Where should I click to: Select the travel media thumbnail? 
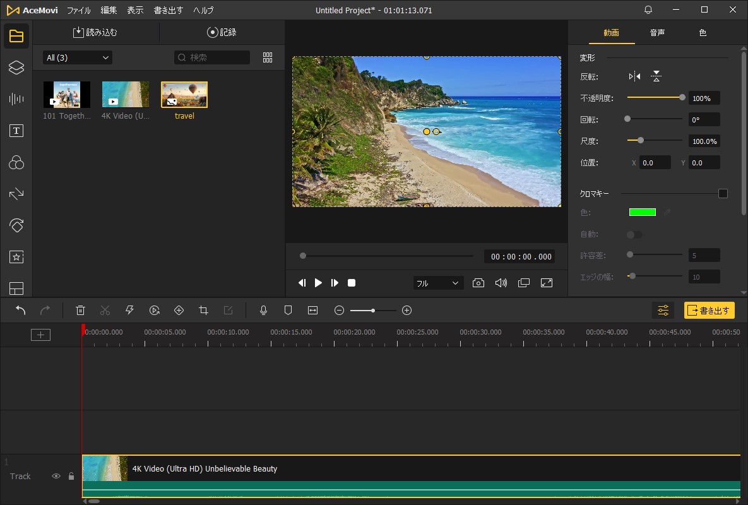coord(184,95)
